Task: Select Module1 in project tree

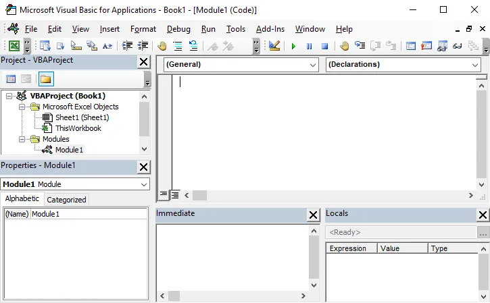Action: pos(69,150)
